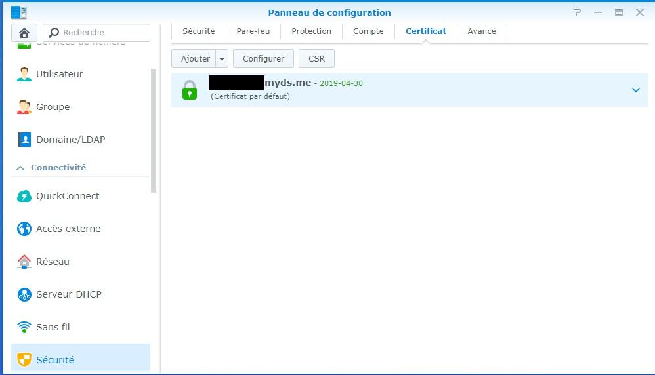Open QuickConnect in sidebar

(81, 196)
